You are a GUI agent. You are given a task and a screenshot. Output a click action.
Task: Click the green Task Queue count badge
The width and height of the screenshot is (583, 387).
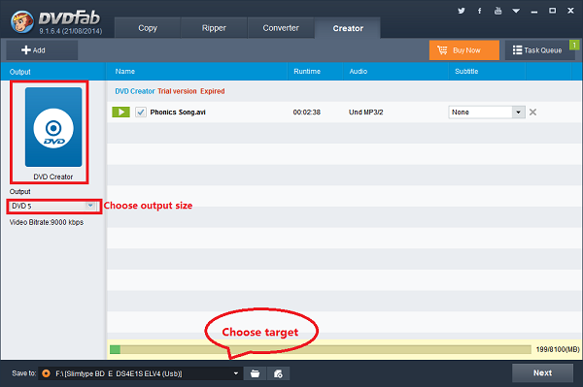574,45
